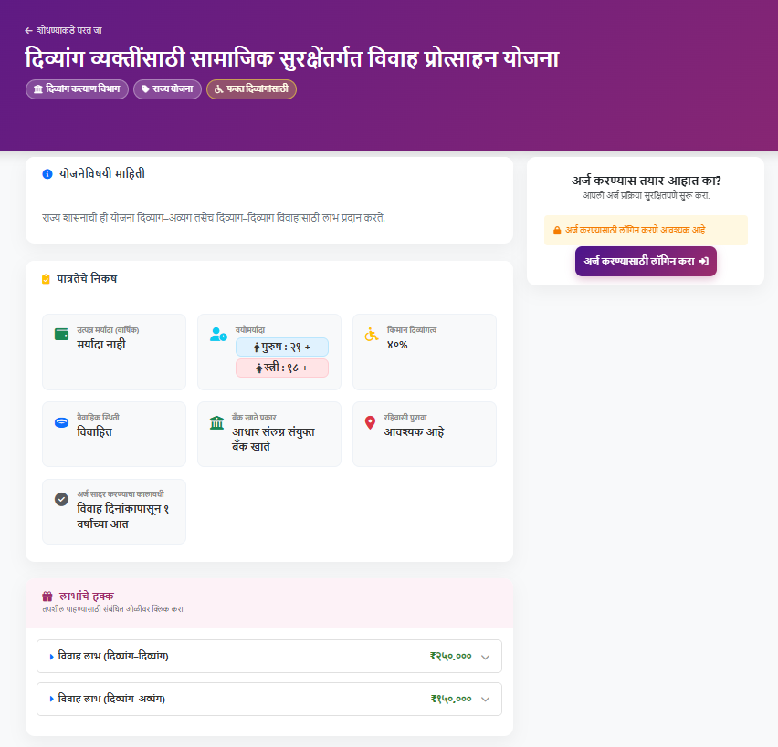Image resolution: width=778 pixels, height=747 pixels.
Task: Expand the विवाह लाभ (दिव्यांग–अव्यंग) row
Action: (111, 699)
